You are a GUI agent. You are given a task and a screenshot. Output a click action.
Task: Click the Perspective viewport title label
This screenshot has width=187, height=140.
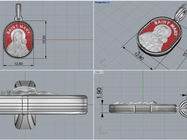click(101, 2)
